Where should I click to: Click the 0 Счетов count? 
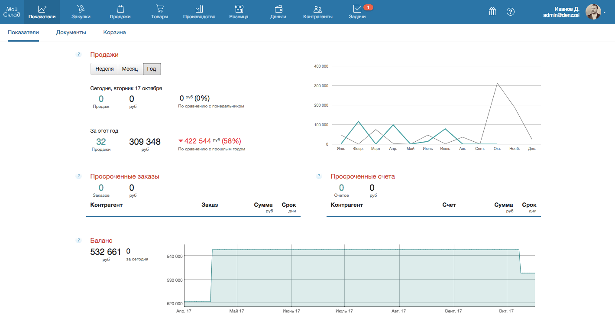tap(341, 188)
